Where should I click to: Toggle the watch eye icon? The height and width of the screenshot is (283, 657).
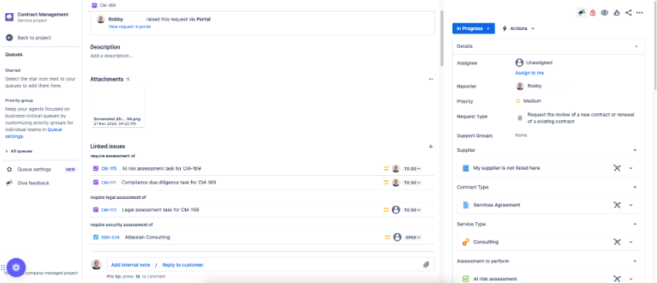[x=604, y=13]
